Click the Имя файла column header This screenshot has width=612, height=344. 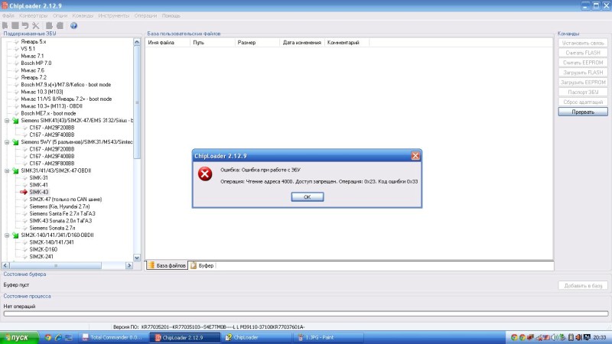pos(161,43)
